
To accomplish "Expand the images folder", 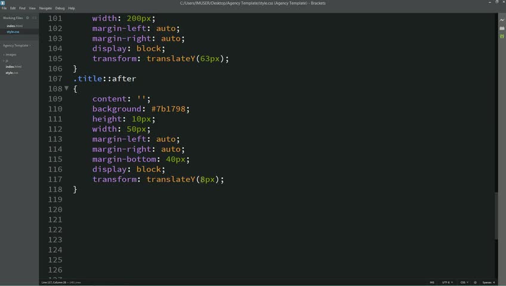I will click(10, 54).
